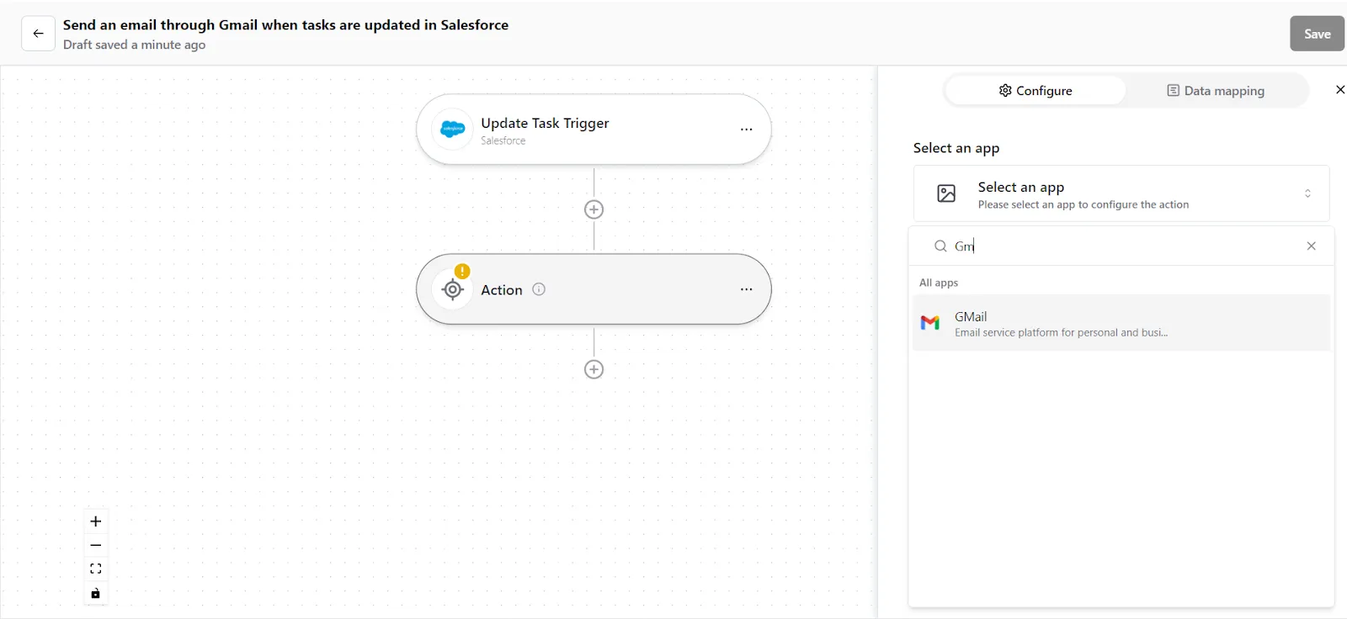Screen dimensions: 1347x619
Task: Toggle the canvas lock
Action: 96,593
